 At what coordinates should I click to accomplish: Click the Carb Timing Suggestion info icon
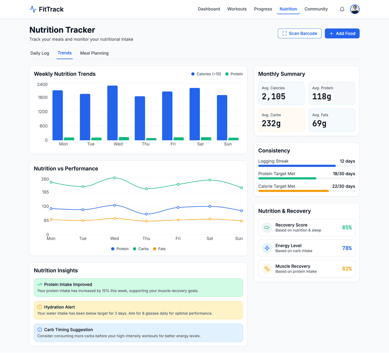point(40,330)
